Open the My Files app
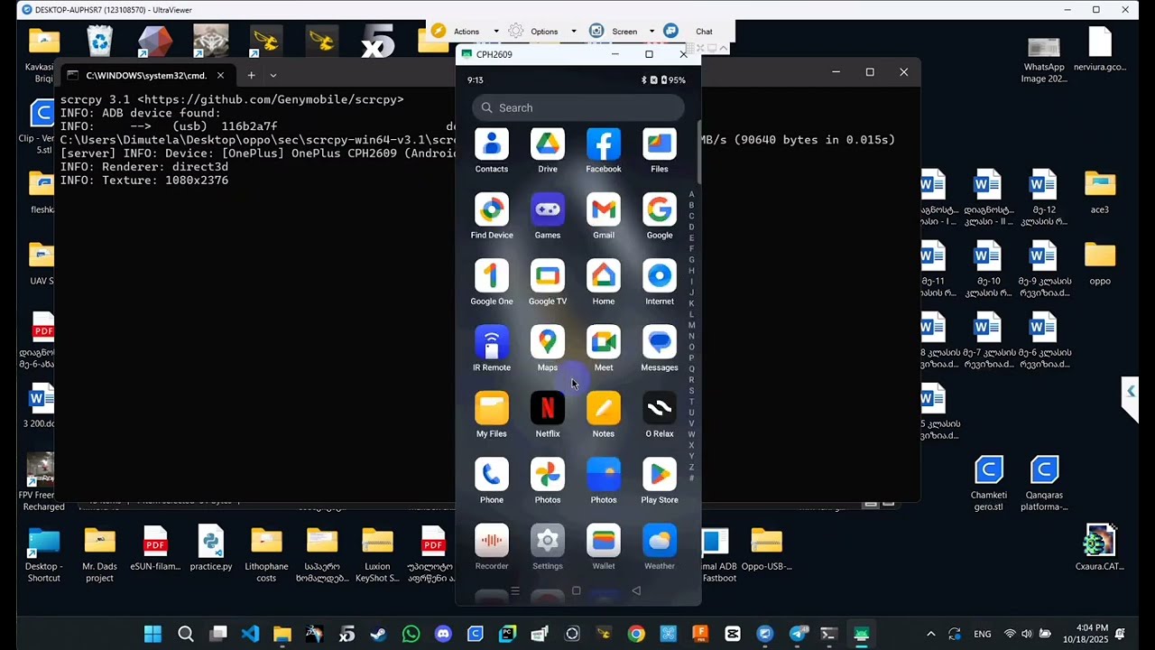The height and width of the screenshot is (650, 1155). click(492, 413)
